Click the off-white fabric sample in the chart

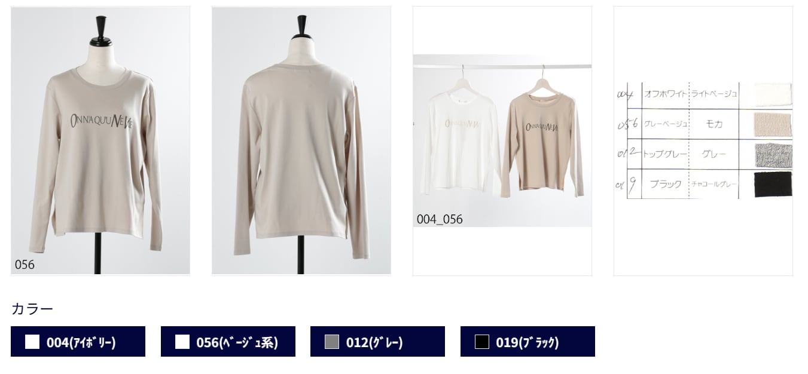[x=773, y=94]
